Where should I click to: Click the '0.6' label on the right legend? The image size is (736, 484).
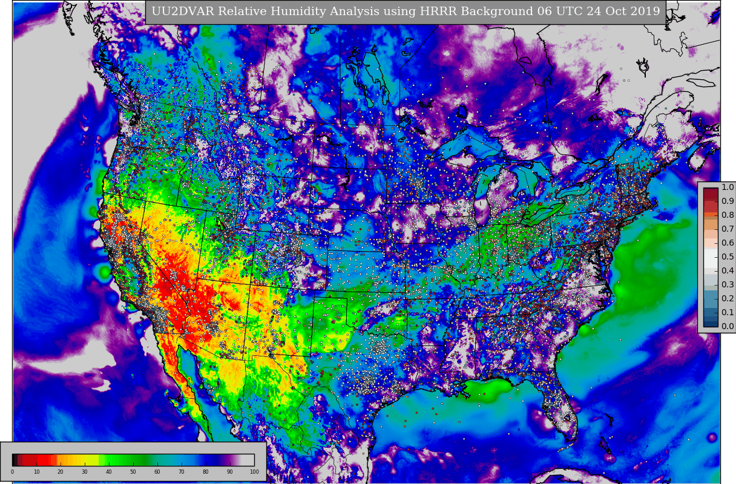(x=728, y=243)
